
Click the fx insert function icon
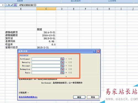click(x=15, y=5)
